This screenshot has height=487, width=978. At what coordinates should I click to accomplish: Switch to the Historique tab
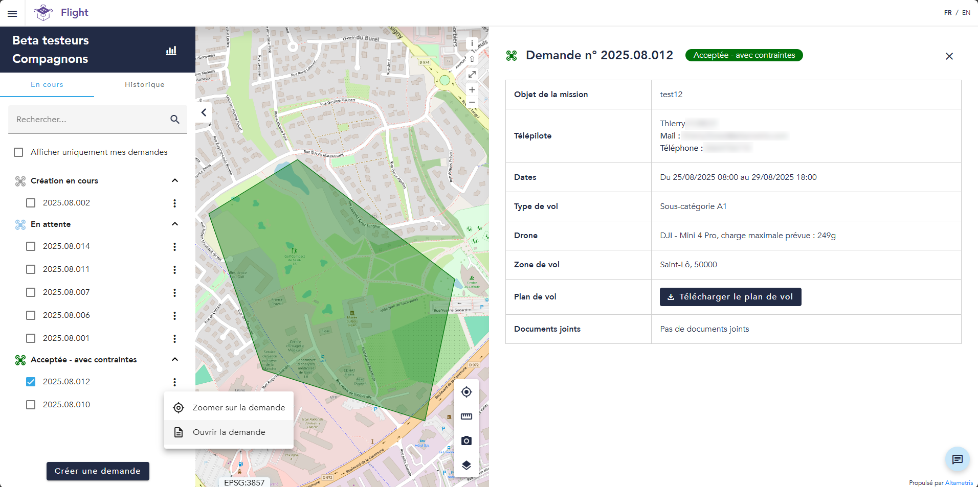(x=145, y=84)
